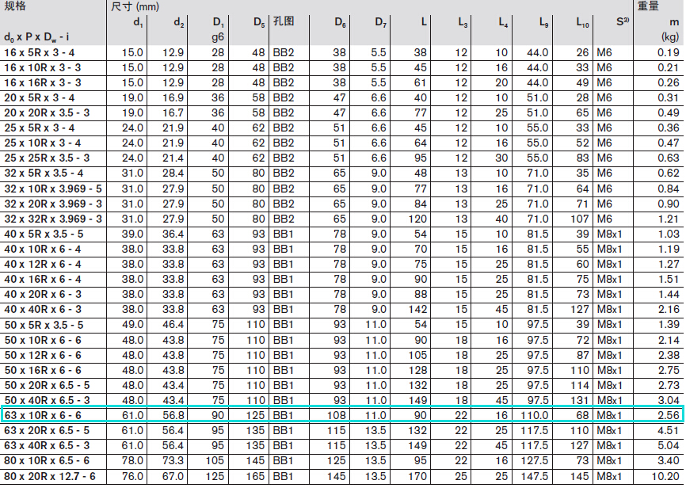The image size is (686, 488).
Task: Select row label 63 x 40R x 6.5 - 3
Action: coord(47,445)
